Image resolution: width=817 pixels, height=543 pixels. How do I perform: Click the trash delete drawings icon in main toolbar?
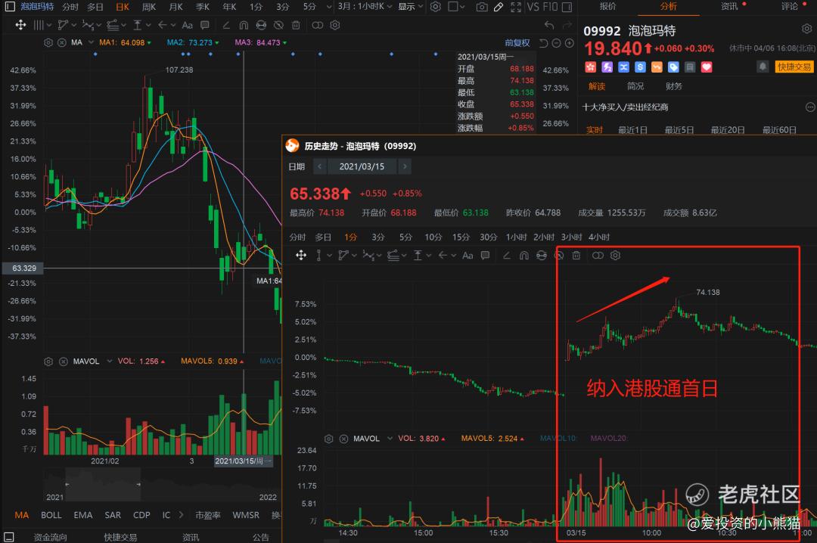296,24
